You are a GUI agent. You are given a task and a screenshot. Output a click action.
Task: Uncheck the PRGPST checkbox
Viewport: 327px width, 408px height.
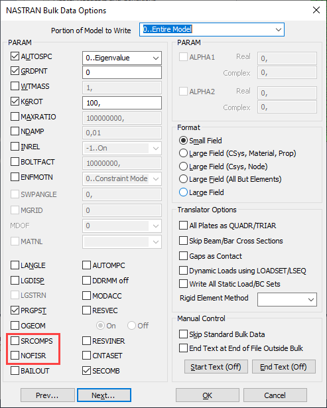click(x=15, y=310)
